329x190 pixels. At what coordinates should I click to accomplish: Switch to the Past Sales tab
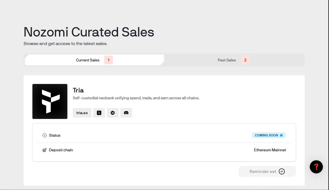[234, 60]
